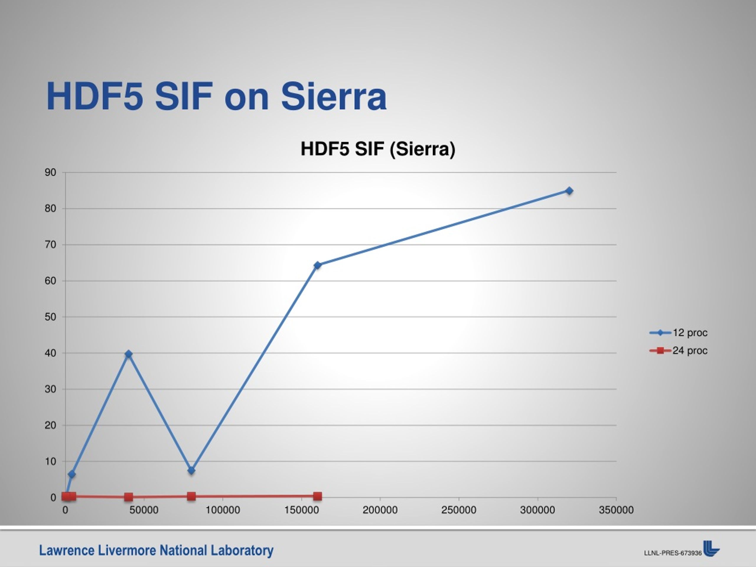756x567 pixels.
Task: Click the y-axis label 90
Action: pos(50,172)
